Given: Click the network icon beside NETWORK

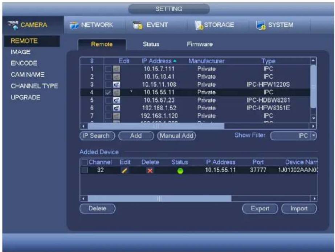Looking at the screenshot, I should click(x=74, y=25).
